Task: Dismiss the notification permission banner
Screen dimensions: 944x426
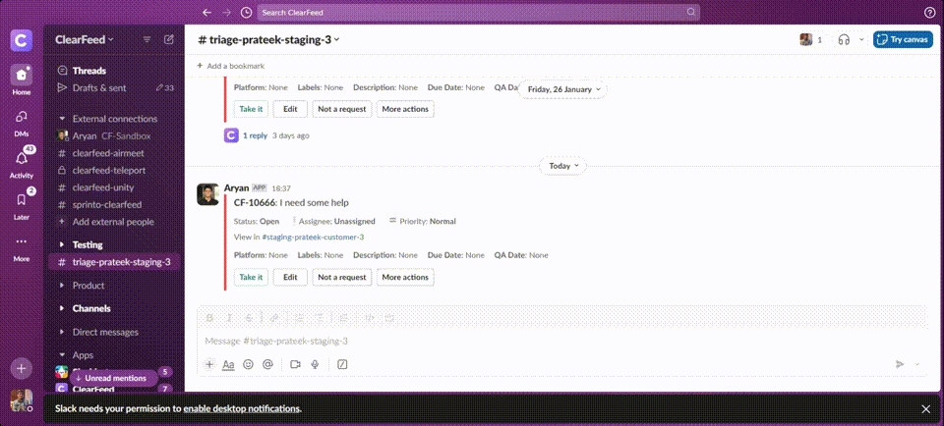Action: [924, 408]
